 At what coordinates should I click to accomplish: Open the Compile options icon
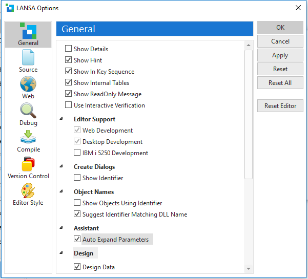[28, 137]
